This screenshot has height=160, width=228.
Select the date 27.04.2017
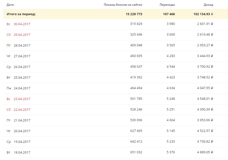click(22, 56)
